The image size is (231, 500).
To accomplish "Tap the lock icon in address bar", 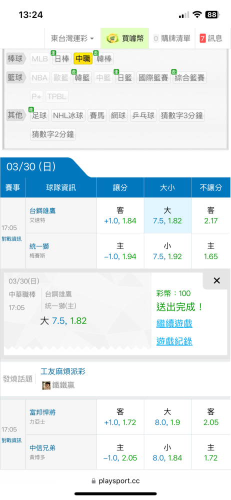I will [x=93, y=480].
